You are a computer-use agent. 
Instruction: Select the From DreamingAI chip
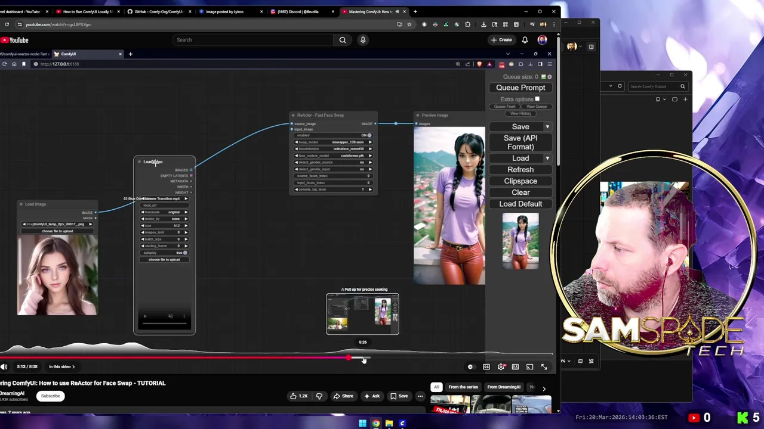(x=504, y=387)
